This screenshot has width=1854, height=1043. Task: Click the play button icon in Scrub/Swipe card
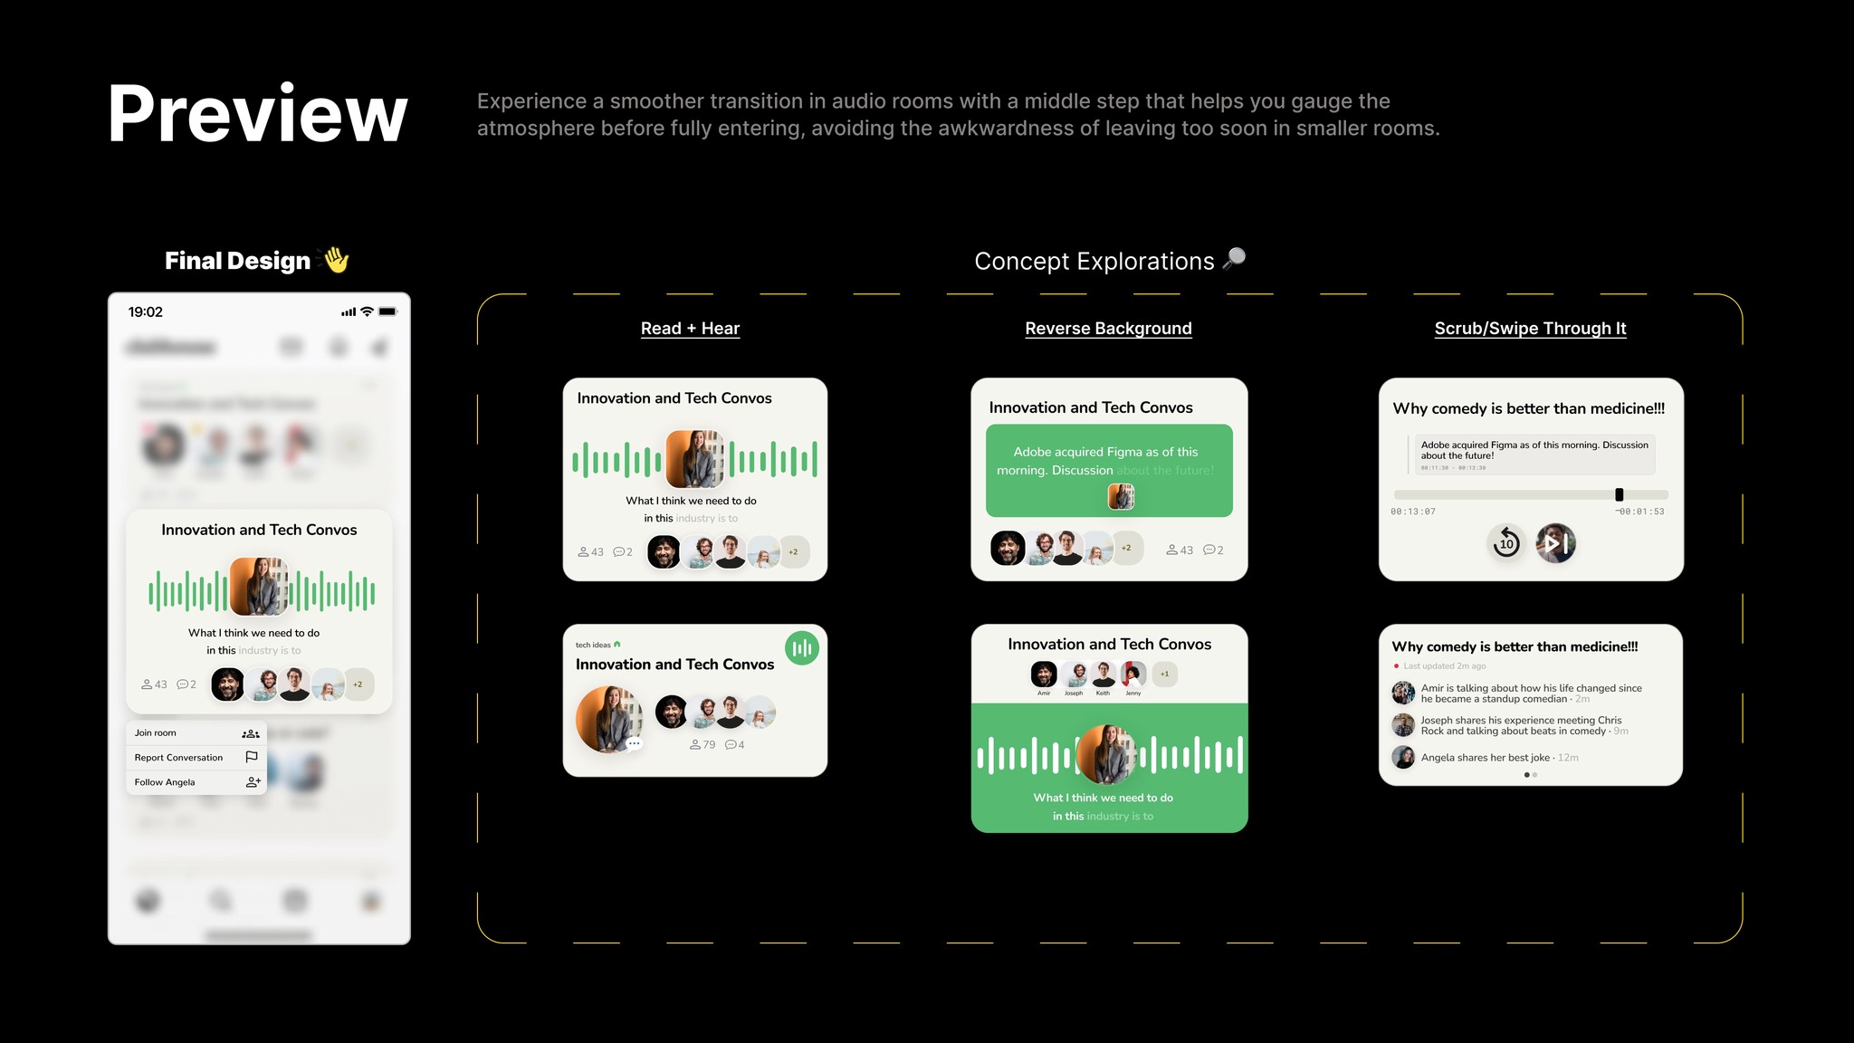pos(1554,544)
